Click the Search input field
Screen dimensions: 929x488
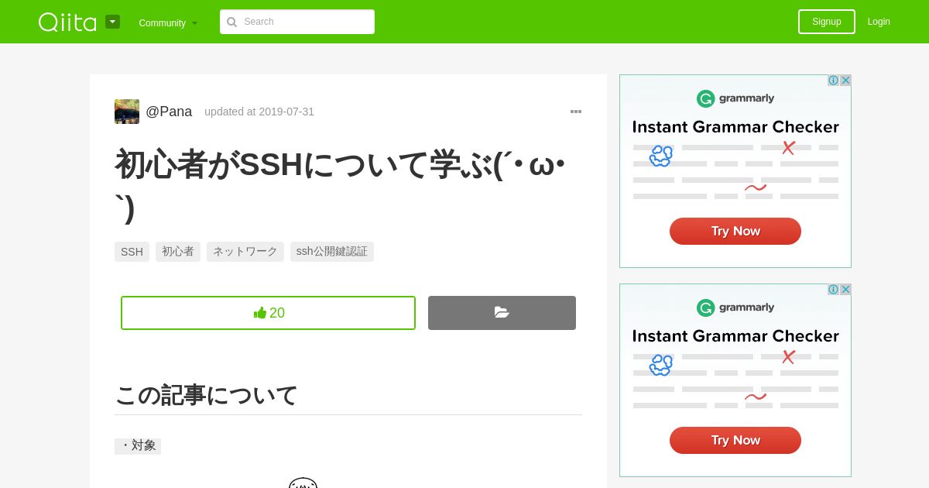pos(297,22)
